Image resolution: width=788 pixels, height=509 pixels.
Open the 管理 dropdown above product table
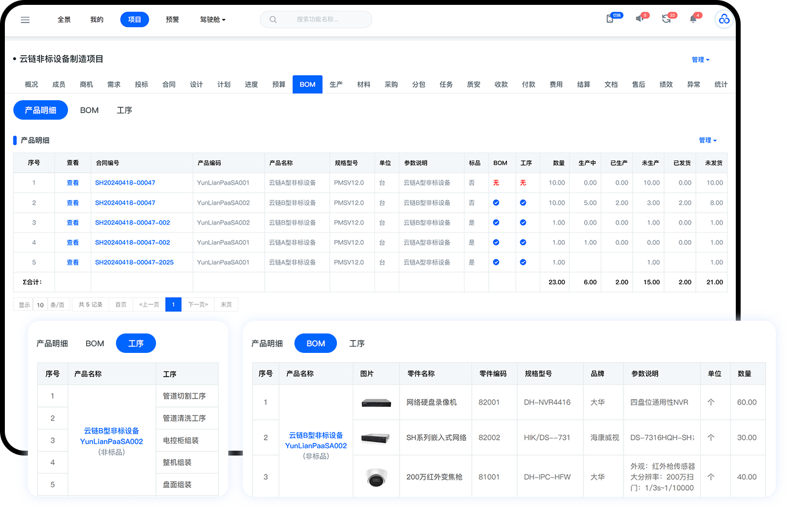(707, 140)
